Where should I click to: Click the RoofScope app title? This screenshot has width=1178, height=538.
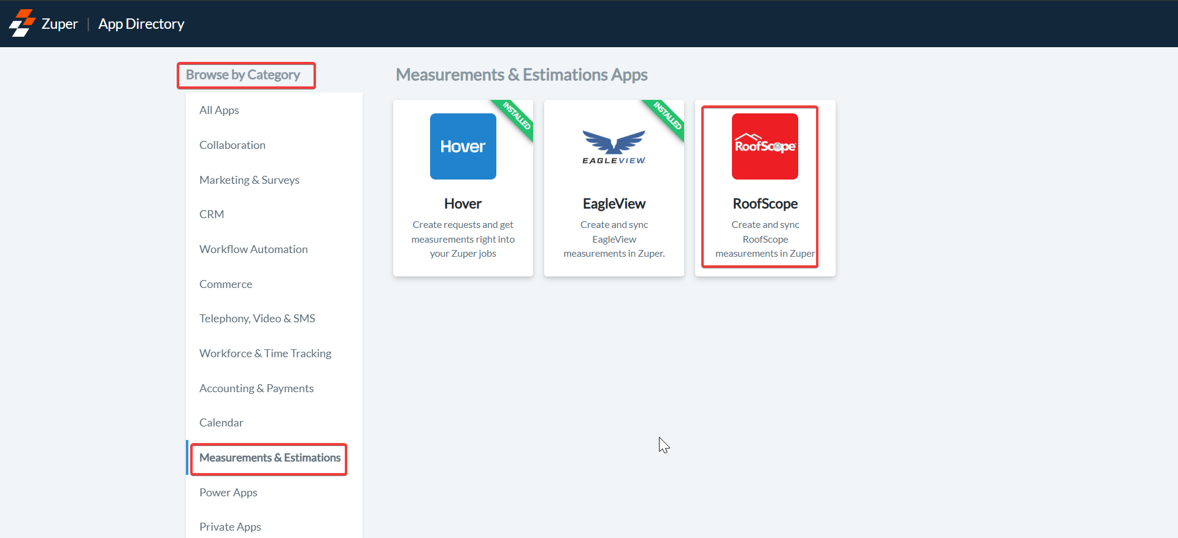tap(765, 203)
